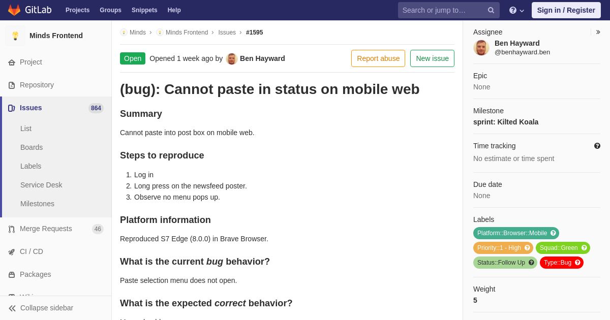Click the New issue button
The width and height of the screenshot is (610, 320).
coord(432,58)
